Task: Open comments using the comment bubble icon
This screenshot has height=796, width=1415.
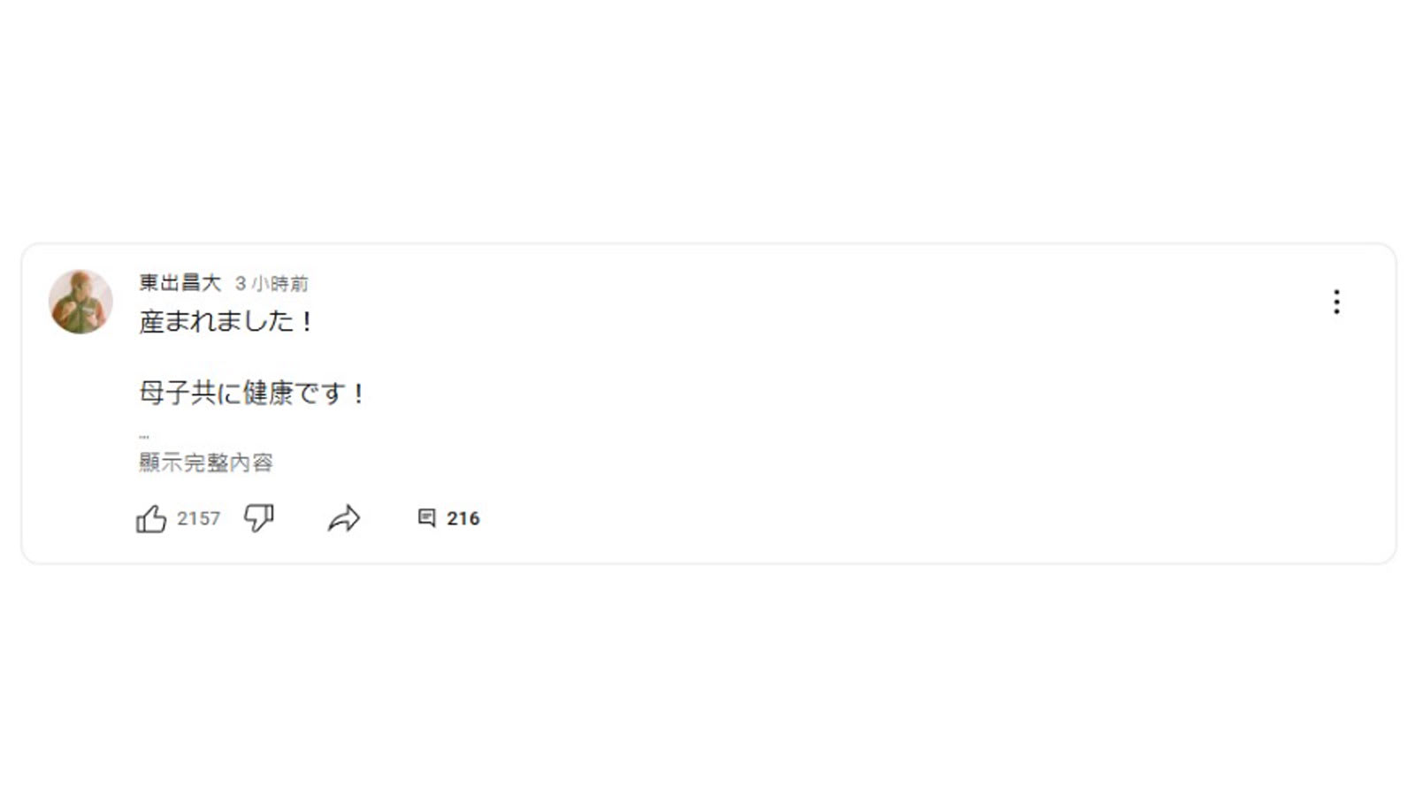Action: click(x=426, y=518)
